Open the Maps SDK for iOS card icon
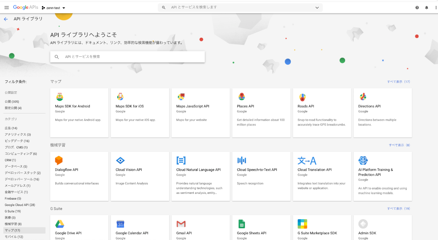 (120, 97)
